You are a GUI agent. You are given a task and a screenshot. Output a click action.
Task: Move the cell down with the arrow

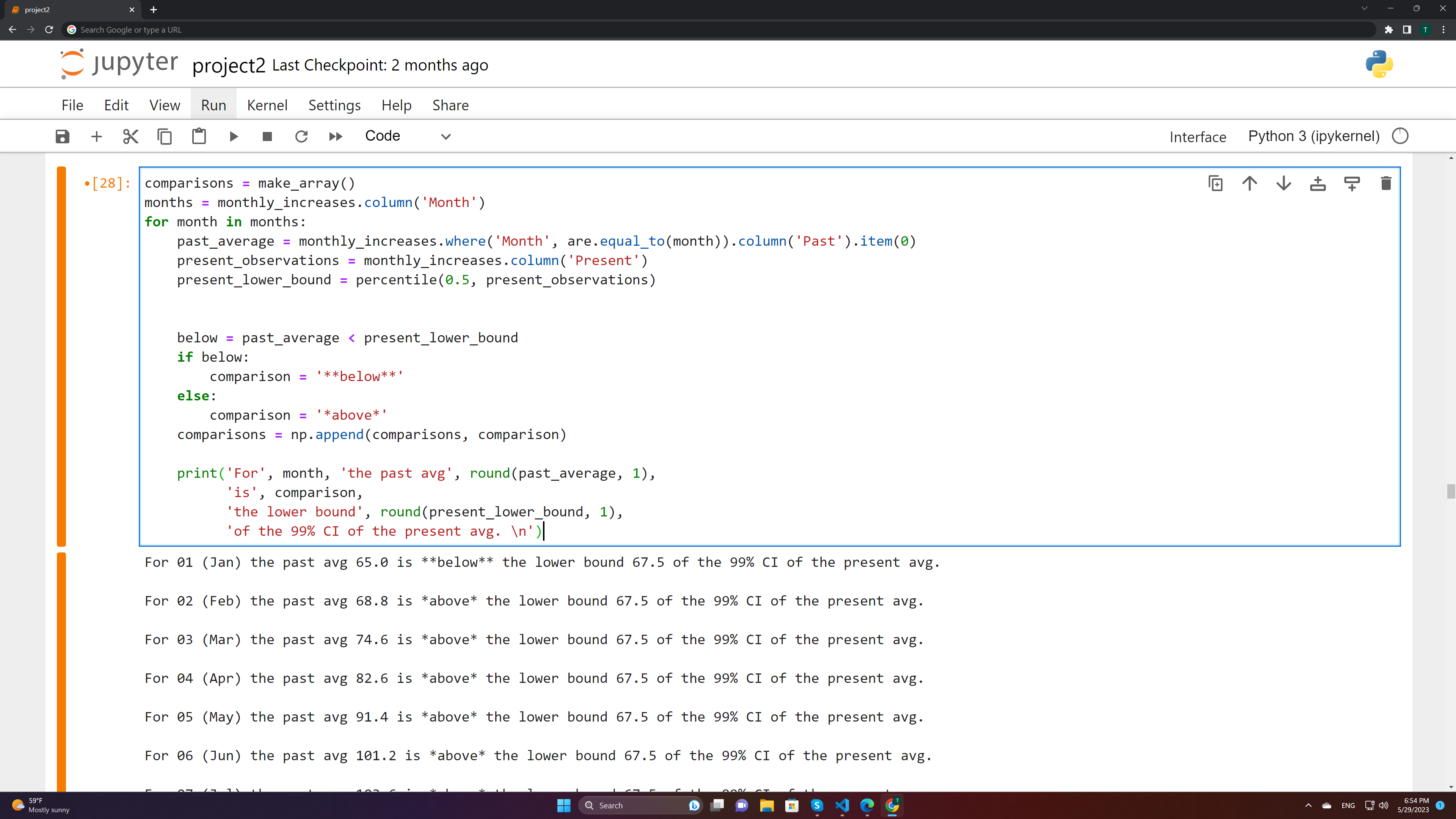[x=1283, y=183]
